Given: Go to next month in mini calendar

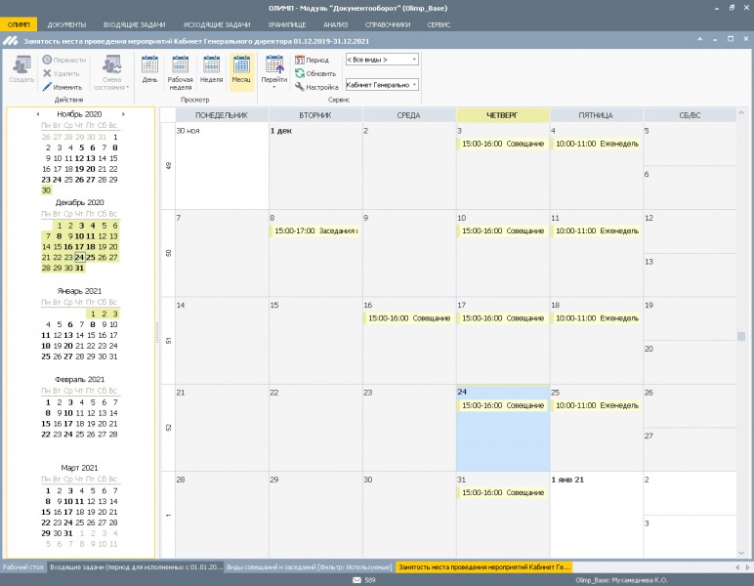Looking at the screenshot, I should click(123, 114).
